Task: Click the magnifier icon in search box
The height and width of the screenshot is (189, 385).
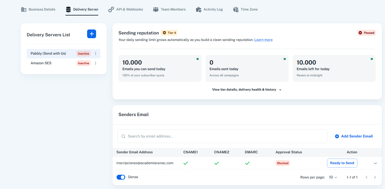Action: (x=123, y=136)
